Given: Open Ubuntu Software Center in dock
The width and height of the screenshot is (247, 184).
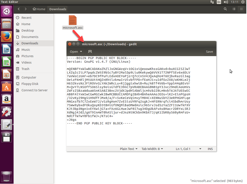Looking at the screenshot, I should tap(7, 87).
